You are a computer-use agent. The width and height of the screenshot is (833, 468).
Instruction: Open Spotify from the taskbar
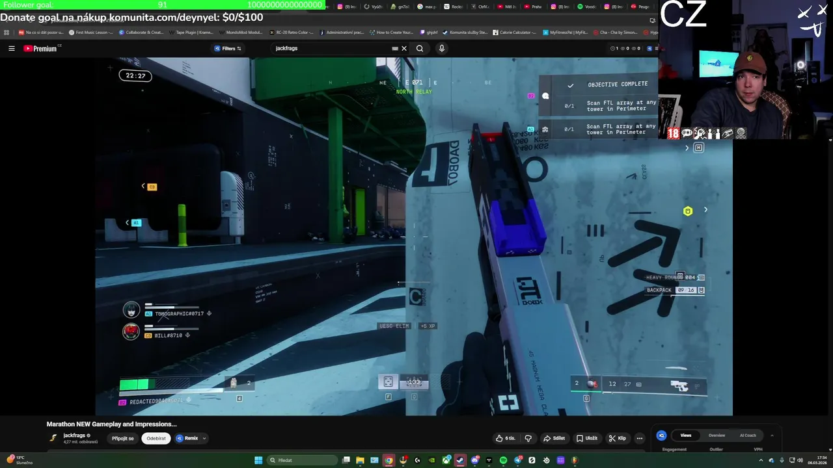(x=503, y=460)
